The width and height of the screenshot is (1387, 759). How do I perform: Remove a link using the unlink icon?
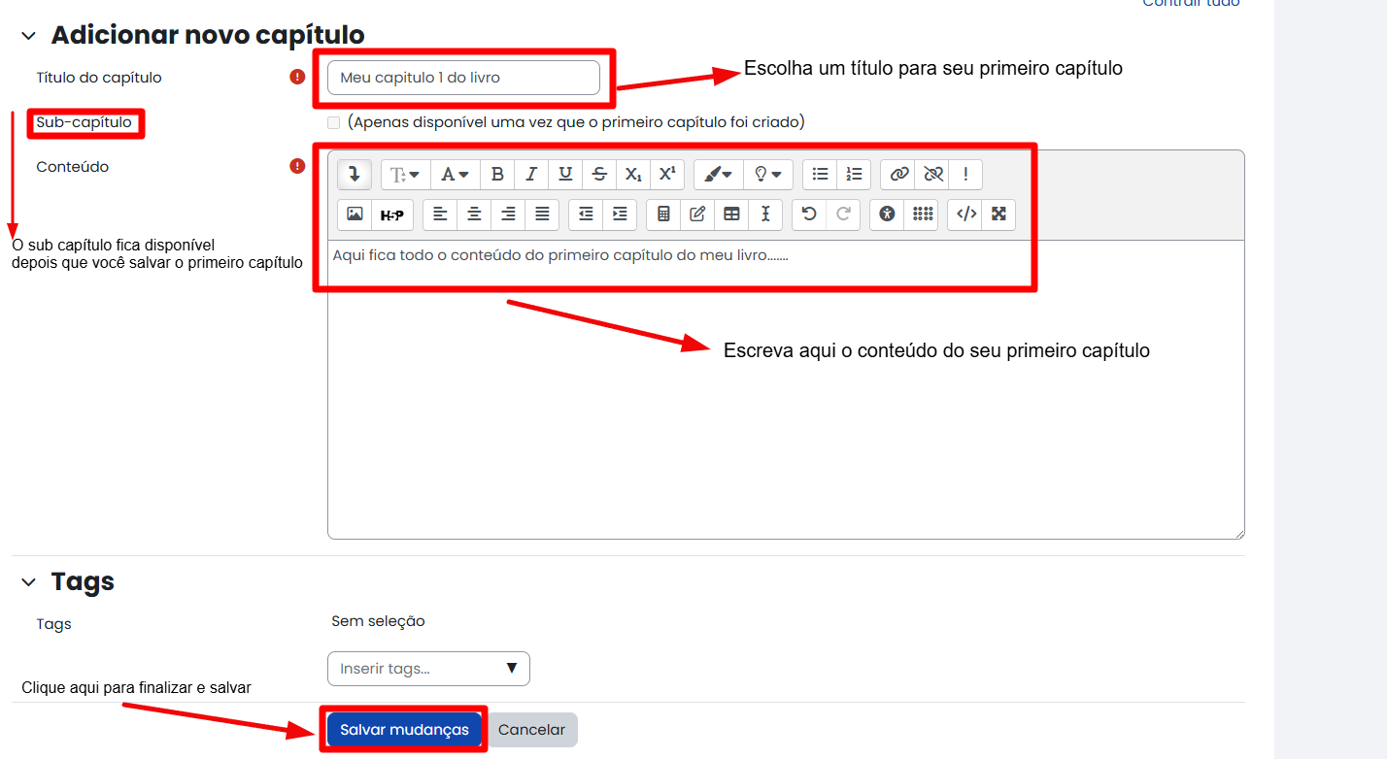tap(931, 174)
